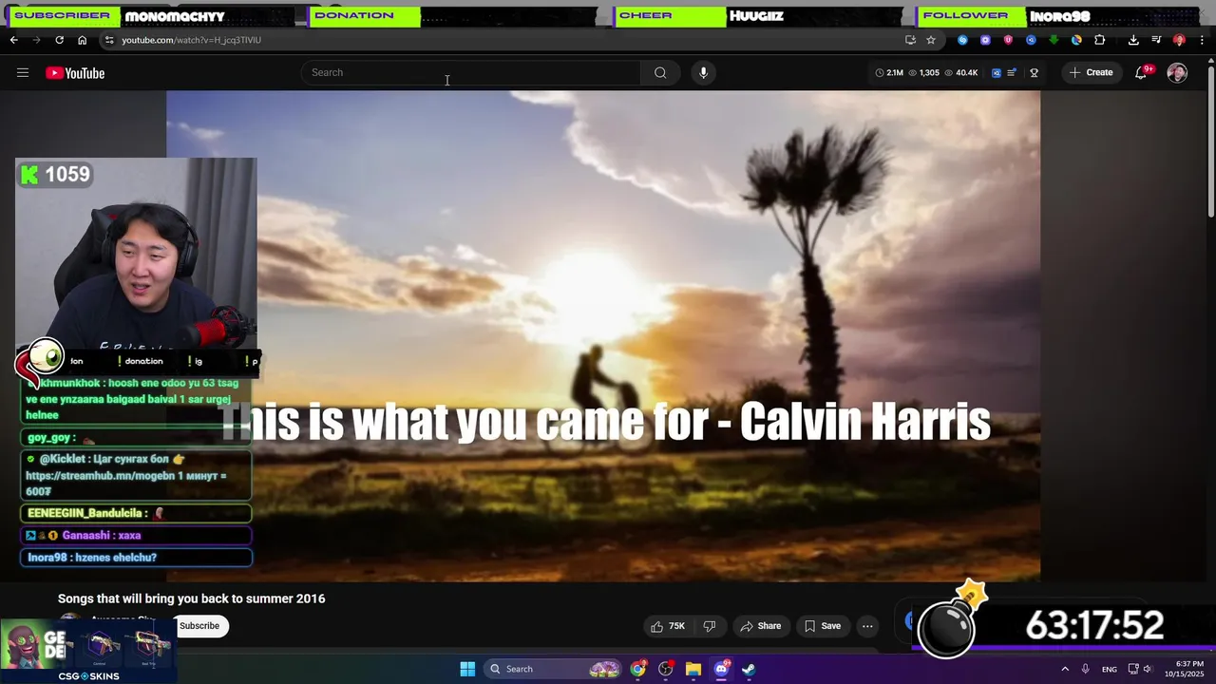Start voice search with the microphone

pos(703,73)
